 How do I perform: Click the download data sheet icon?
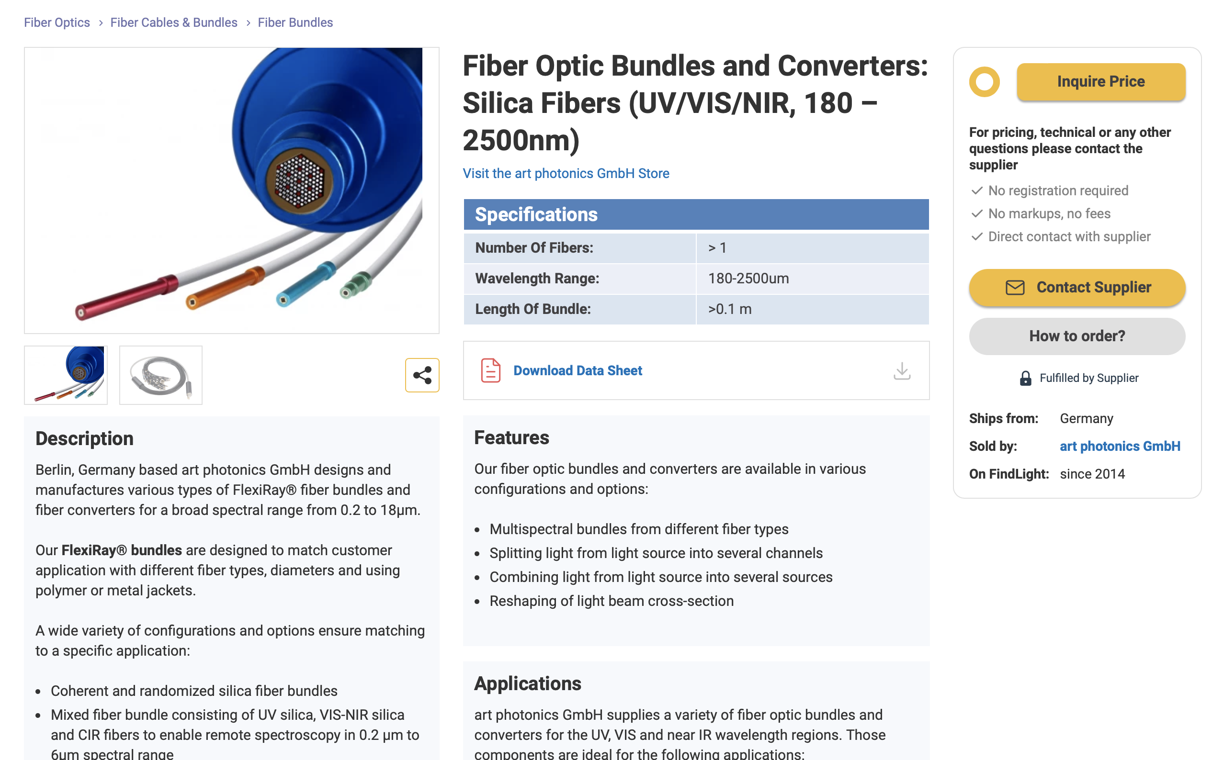pyautogui.click(x=902, y=370)
